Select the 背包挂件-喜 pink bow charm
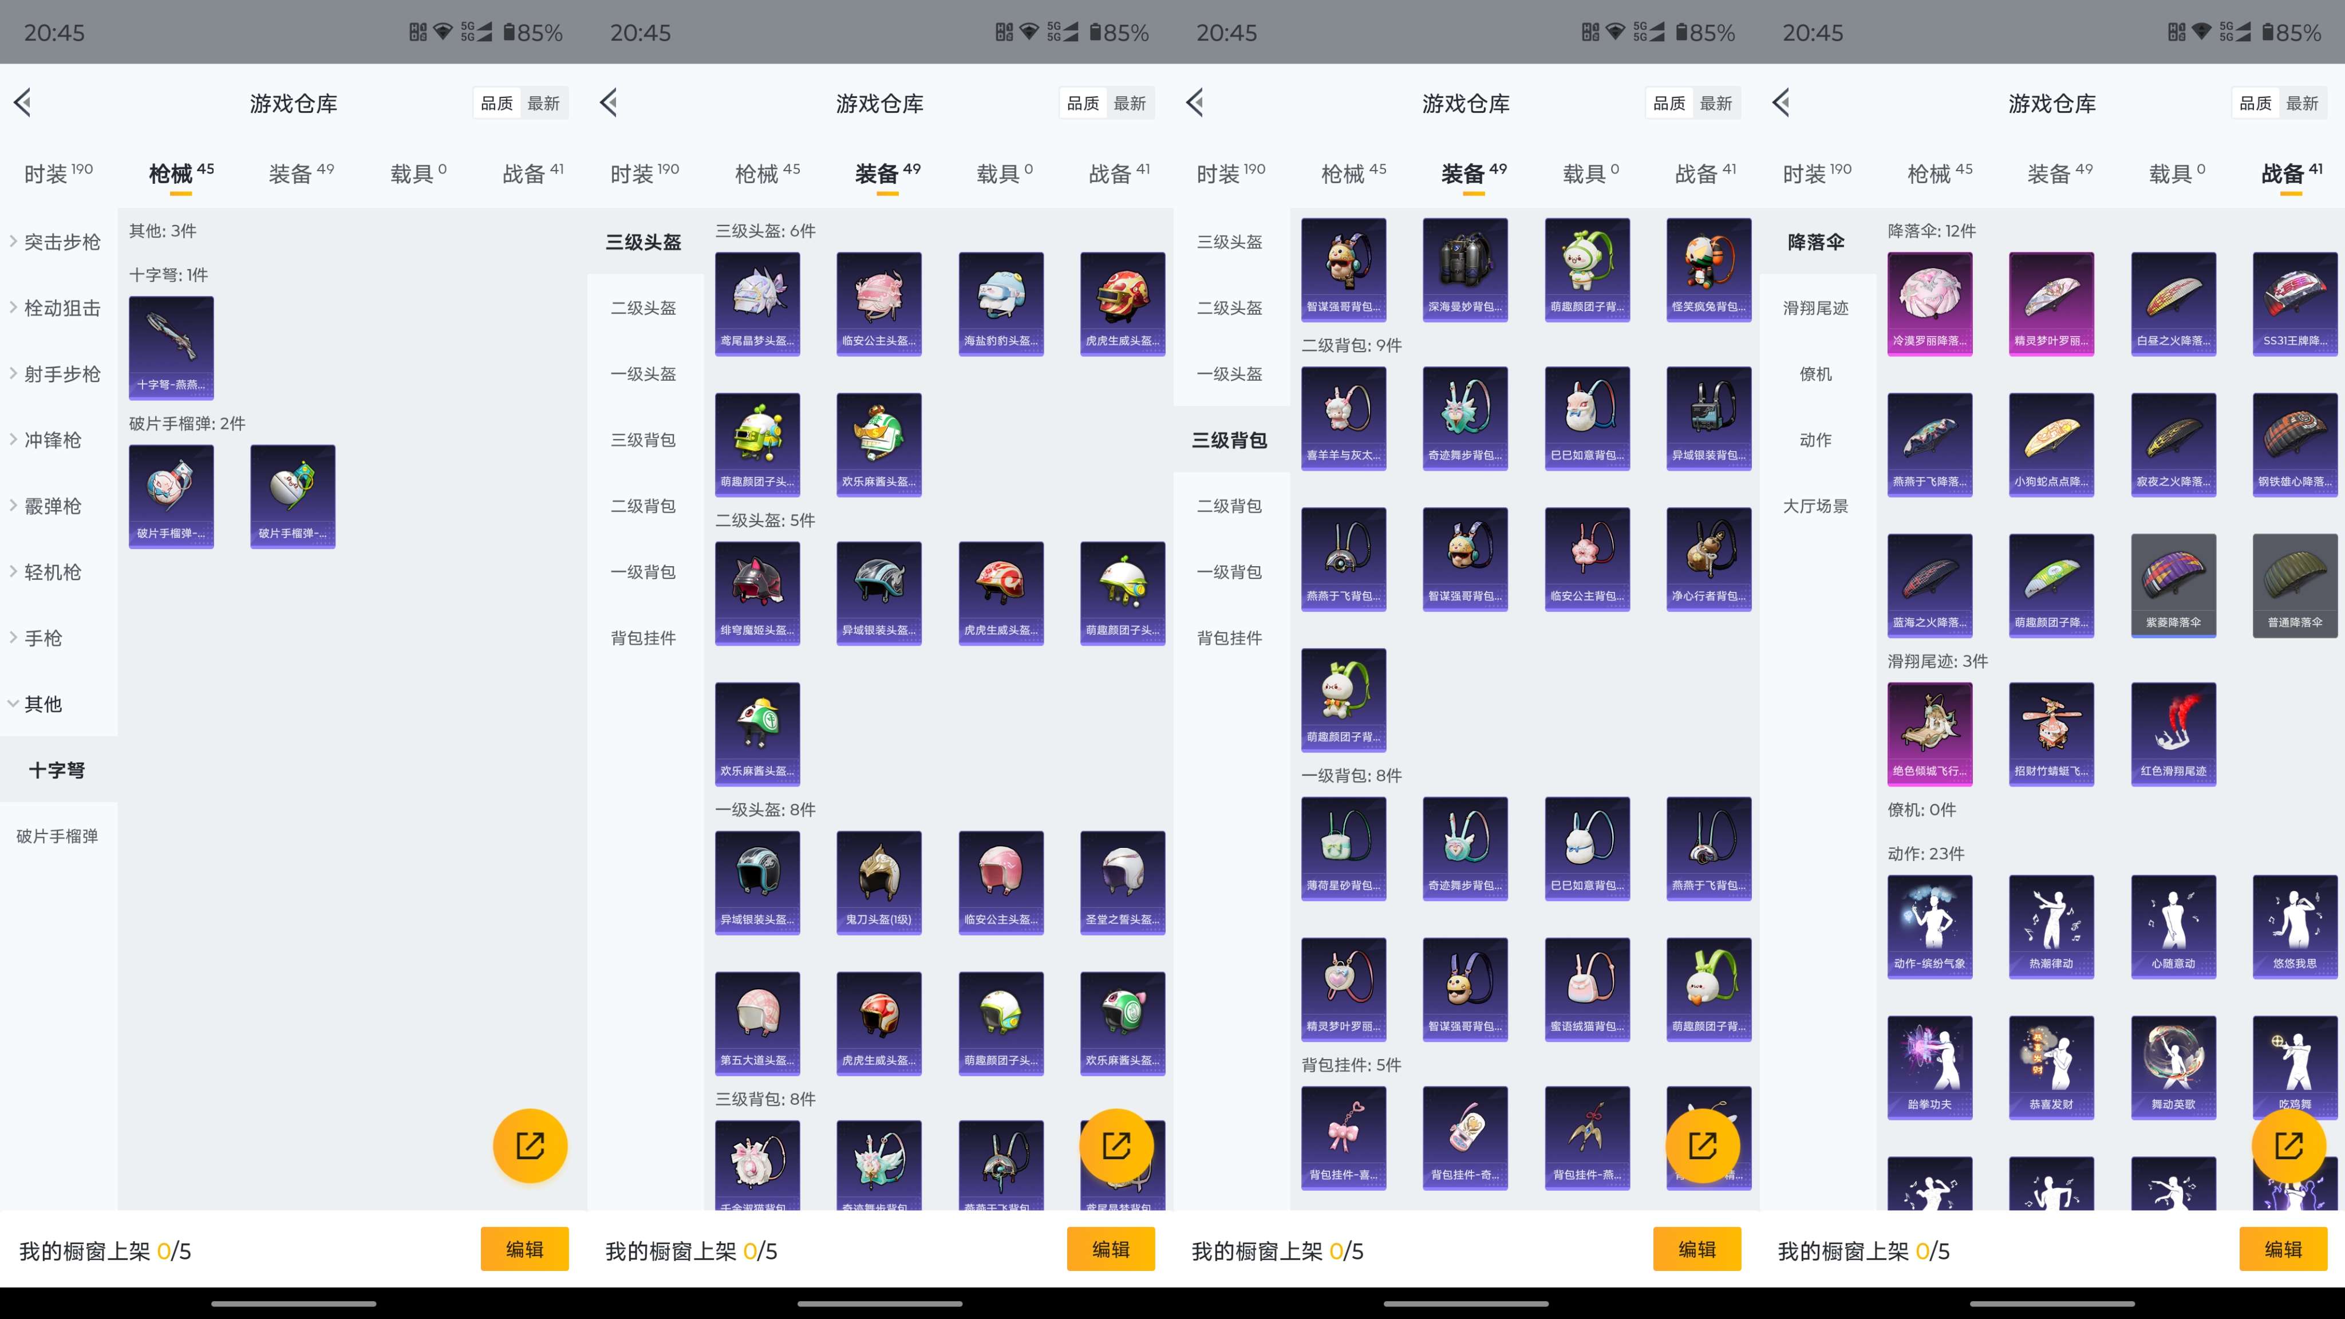Image resolution: width=2345 pixels, height=1319 pixels. 1344,1139
